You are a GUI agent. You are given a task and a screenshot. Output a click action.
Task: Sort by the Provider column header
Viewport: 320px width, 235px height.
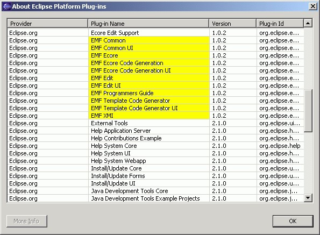(48, 24)
